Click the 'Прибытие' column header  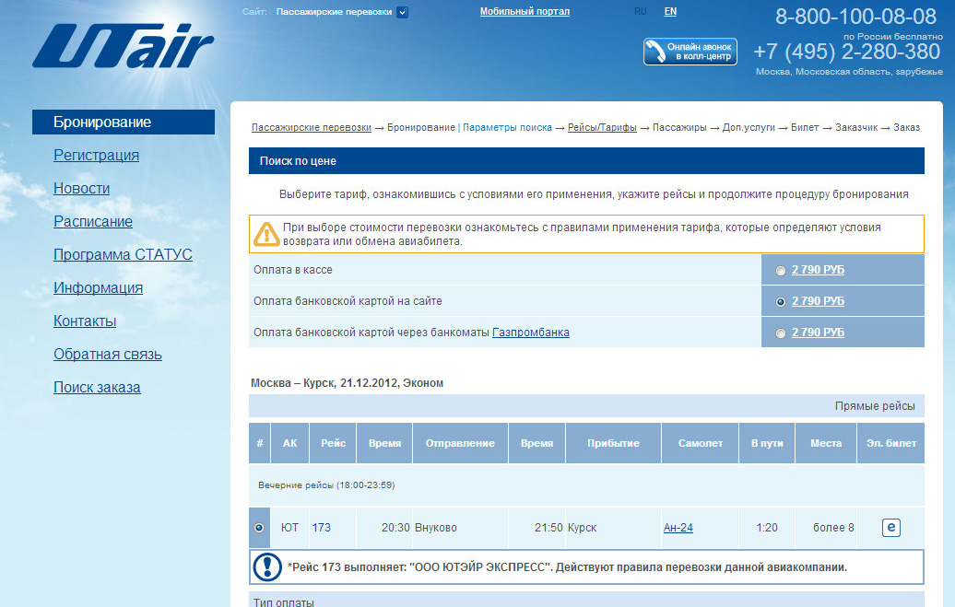[x=613, y=443]
